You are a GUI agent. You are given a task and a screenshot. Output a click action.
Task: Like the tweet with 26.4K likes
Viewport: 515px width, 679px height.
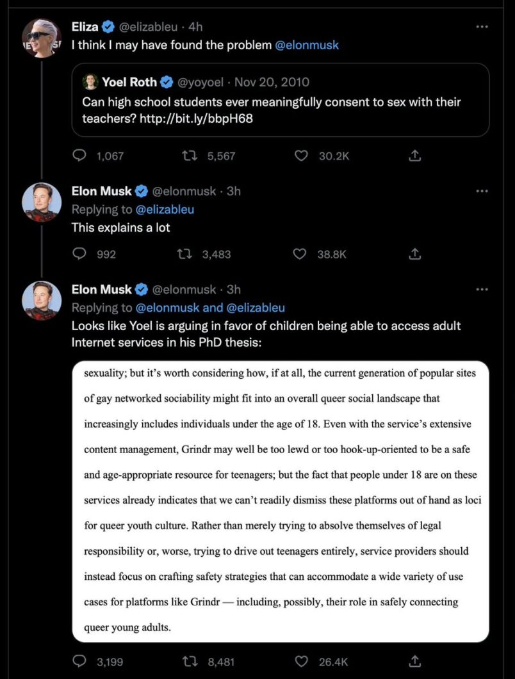click(300, 661)
